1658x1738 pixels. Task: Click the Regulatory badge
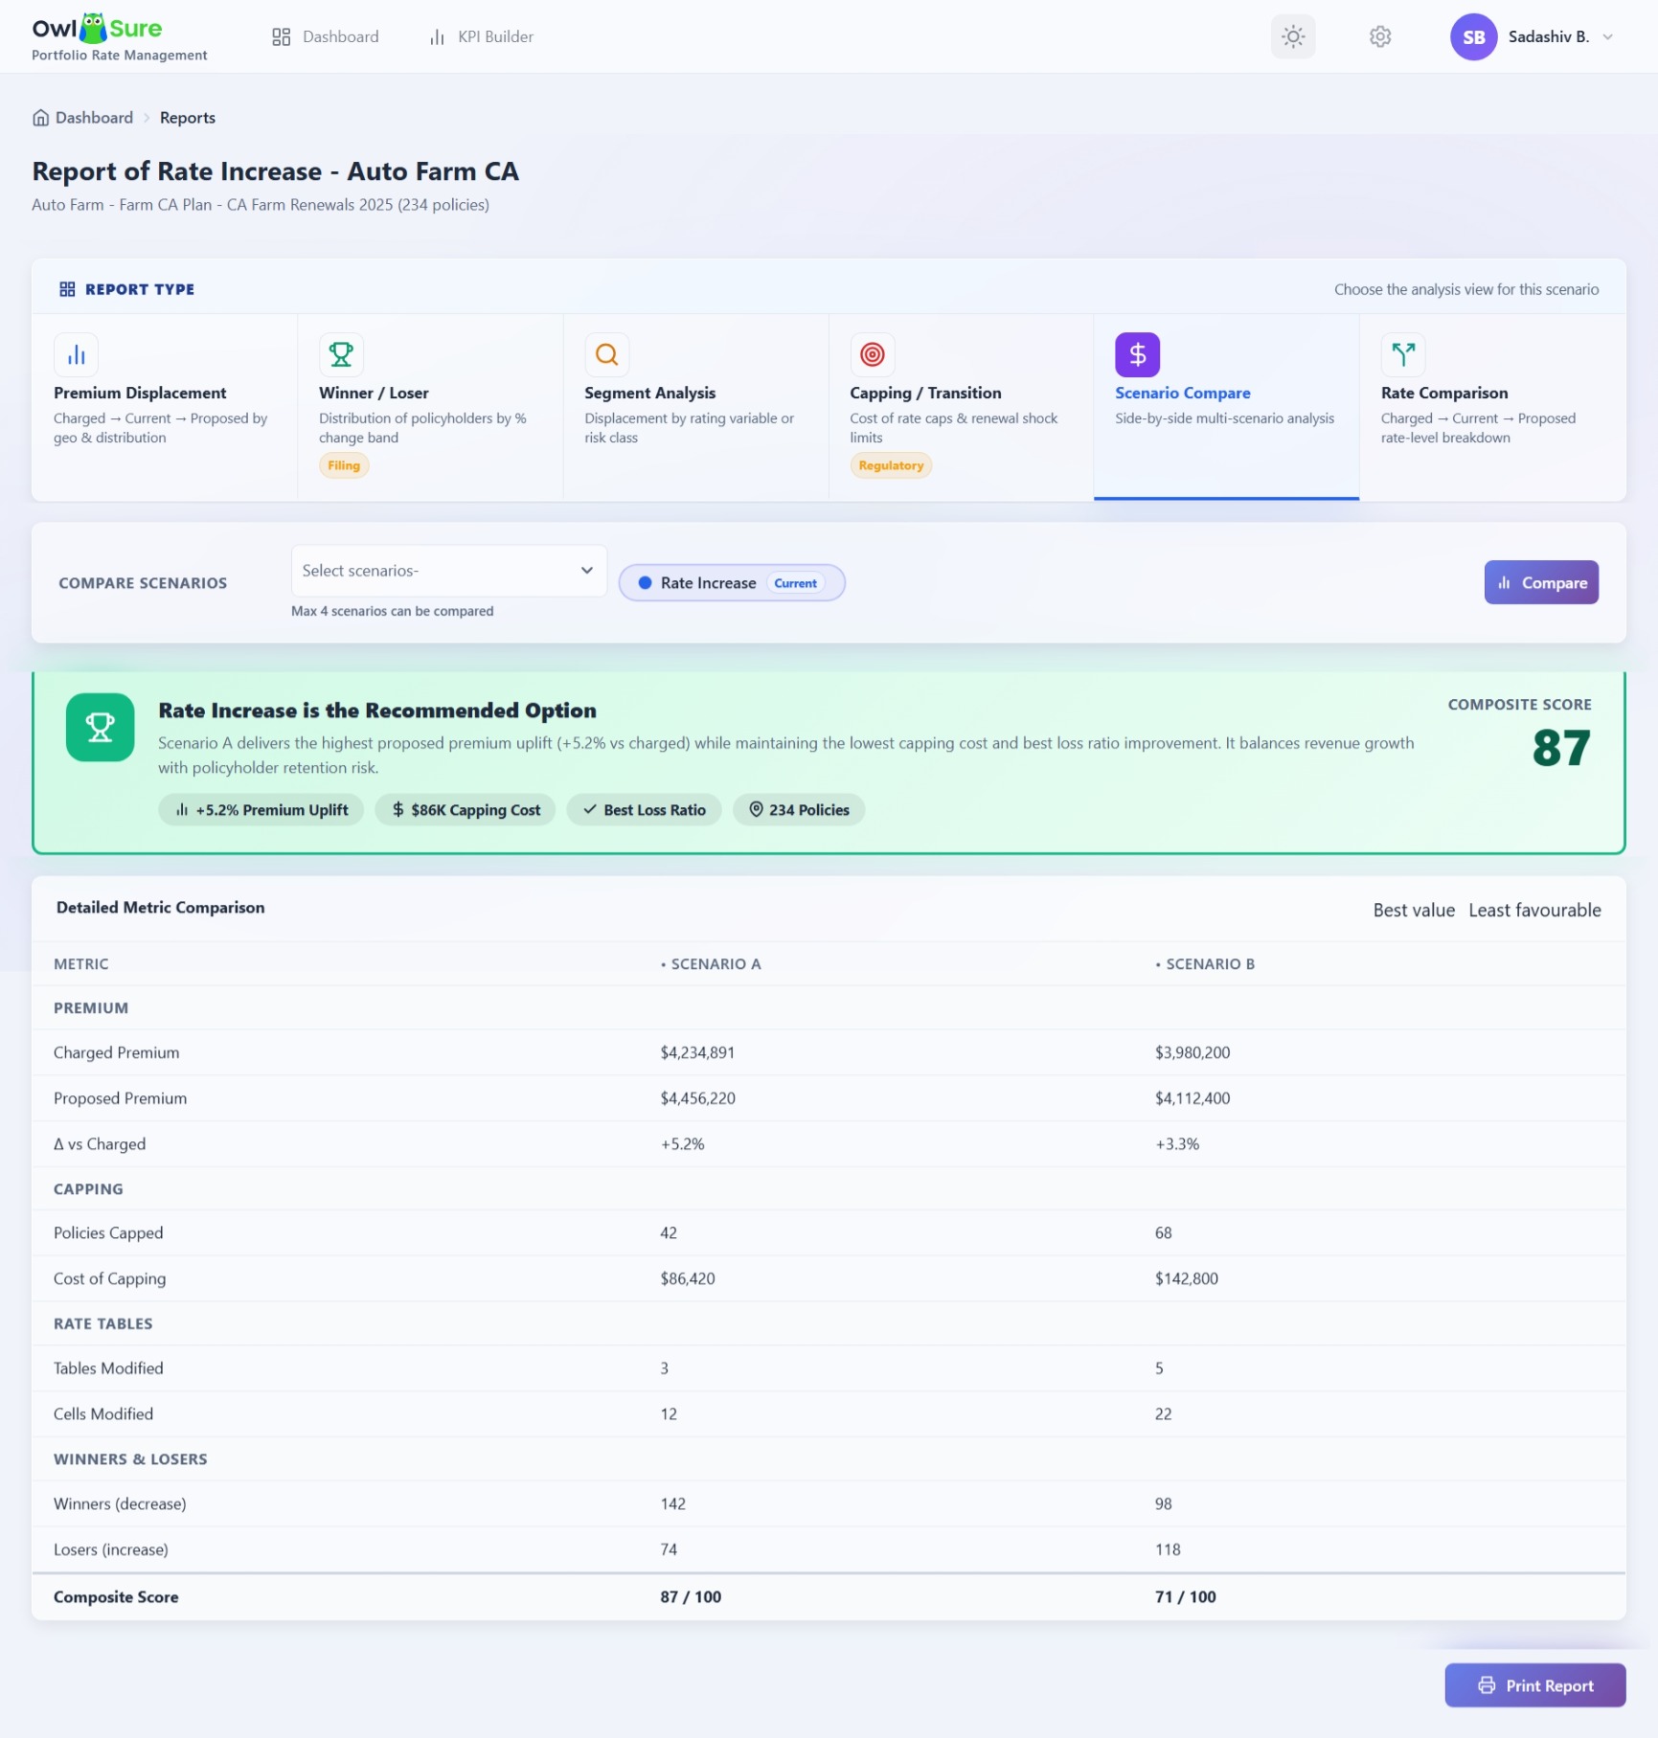[x=891, y=465]
